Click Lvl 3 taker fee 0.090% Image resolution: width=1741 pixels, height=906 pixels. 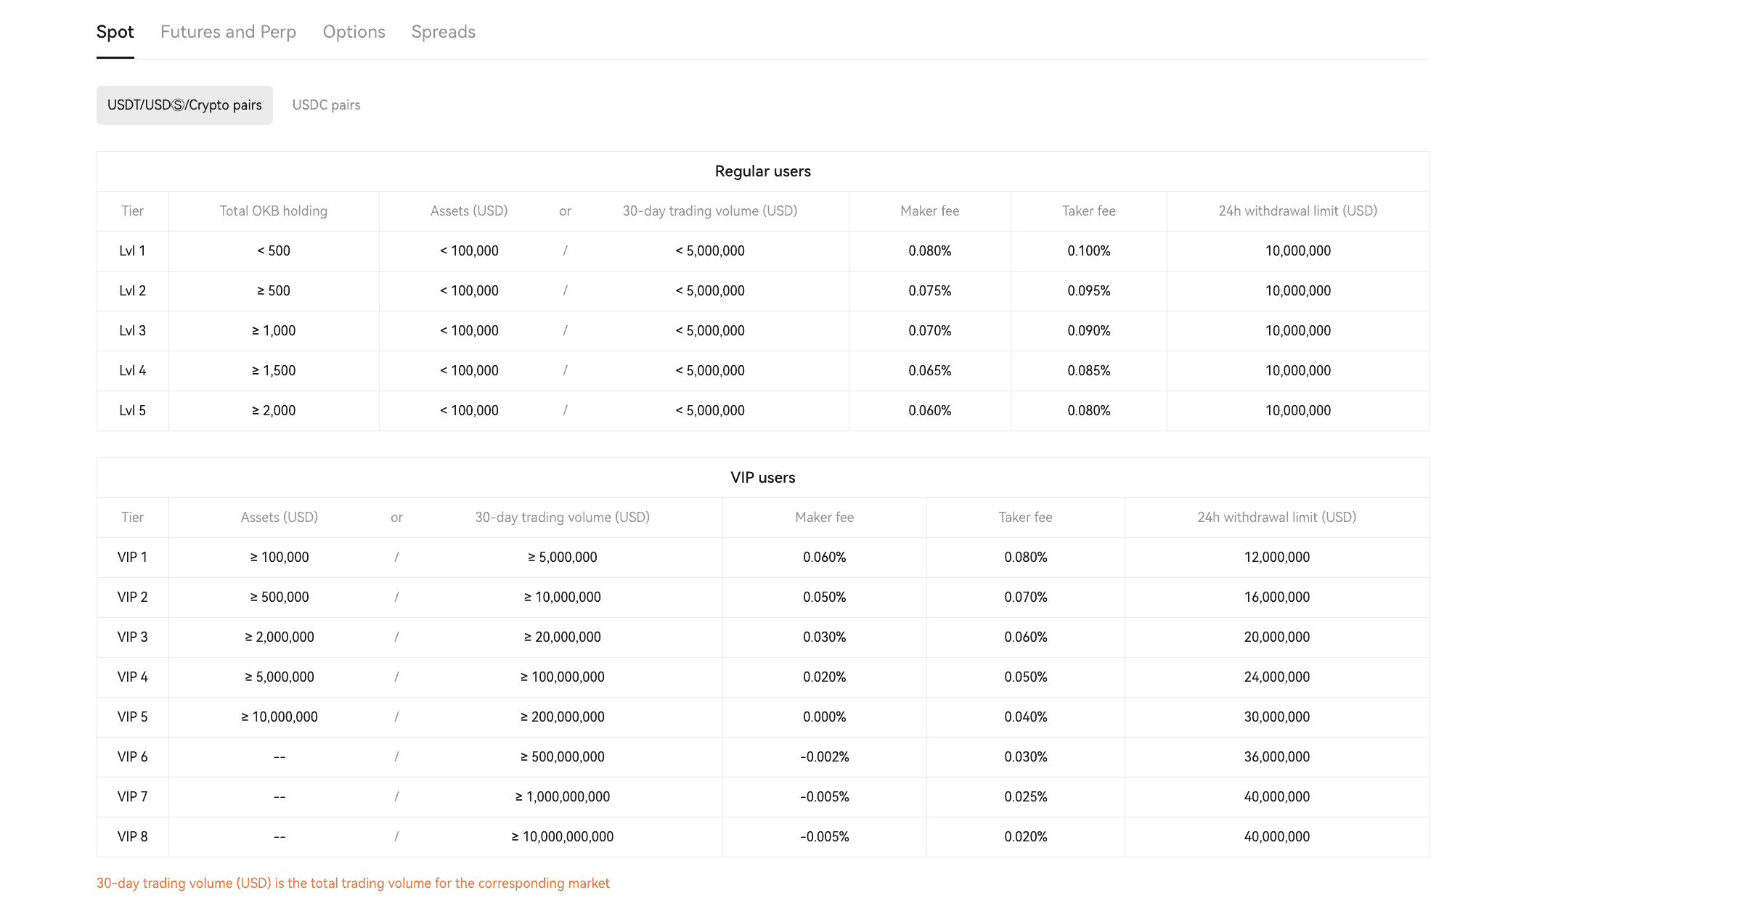[x=1088, y=331]
